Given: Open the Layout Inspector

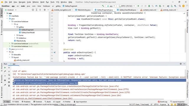Looking at the screenshot, I should [177, 102].
